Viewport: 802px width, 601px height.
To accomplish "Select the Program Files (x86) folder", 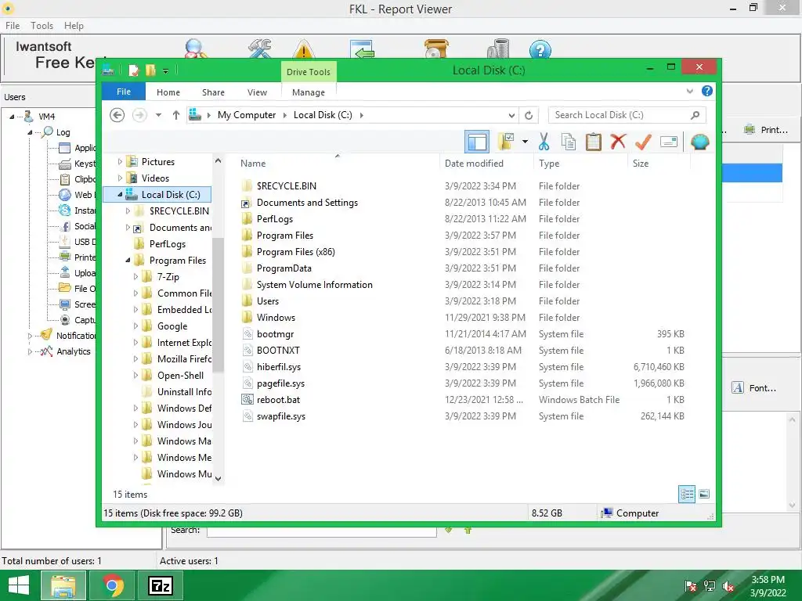I will pyautogui.click(x=295, y=251).
